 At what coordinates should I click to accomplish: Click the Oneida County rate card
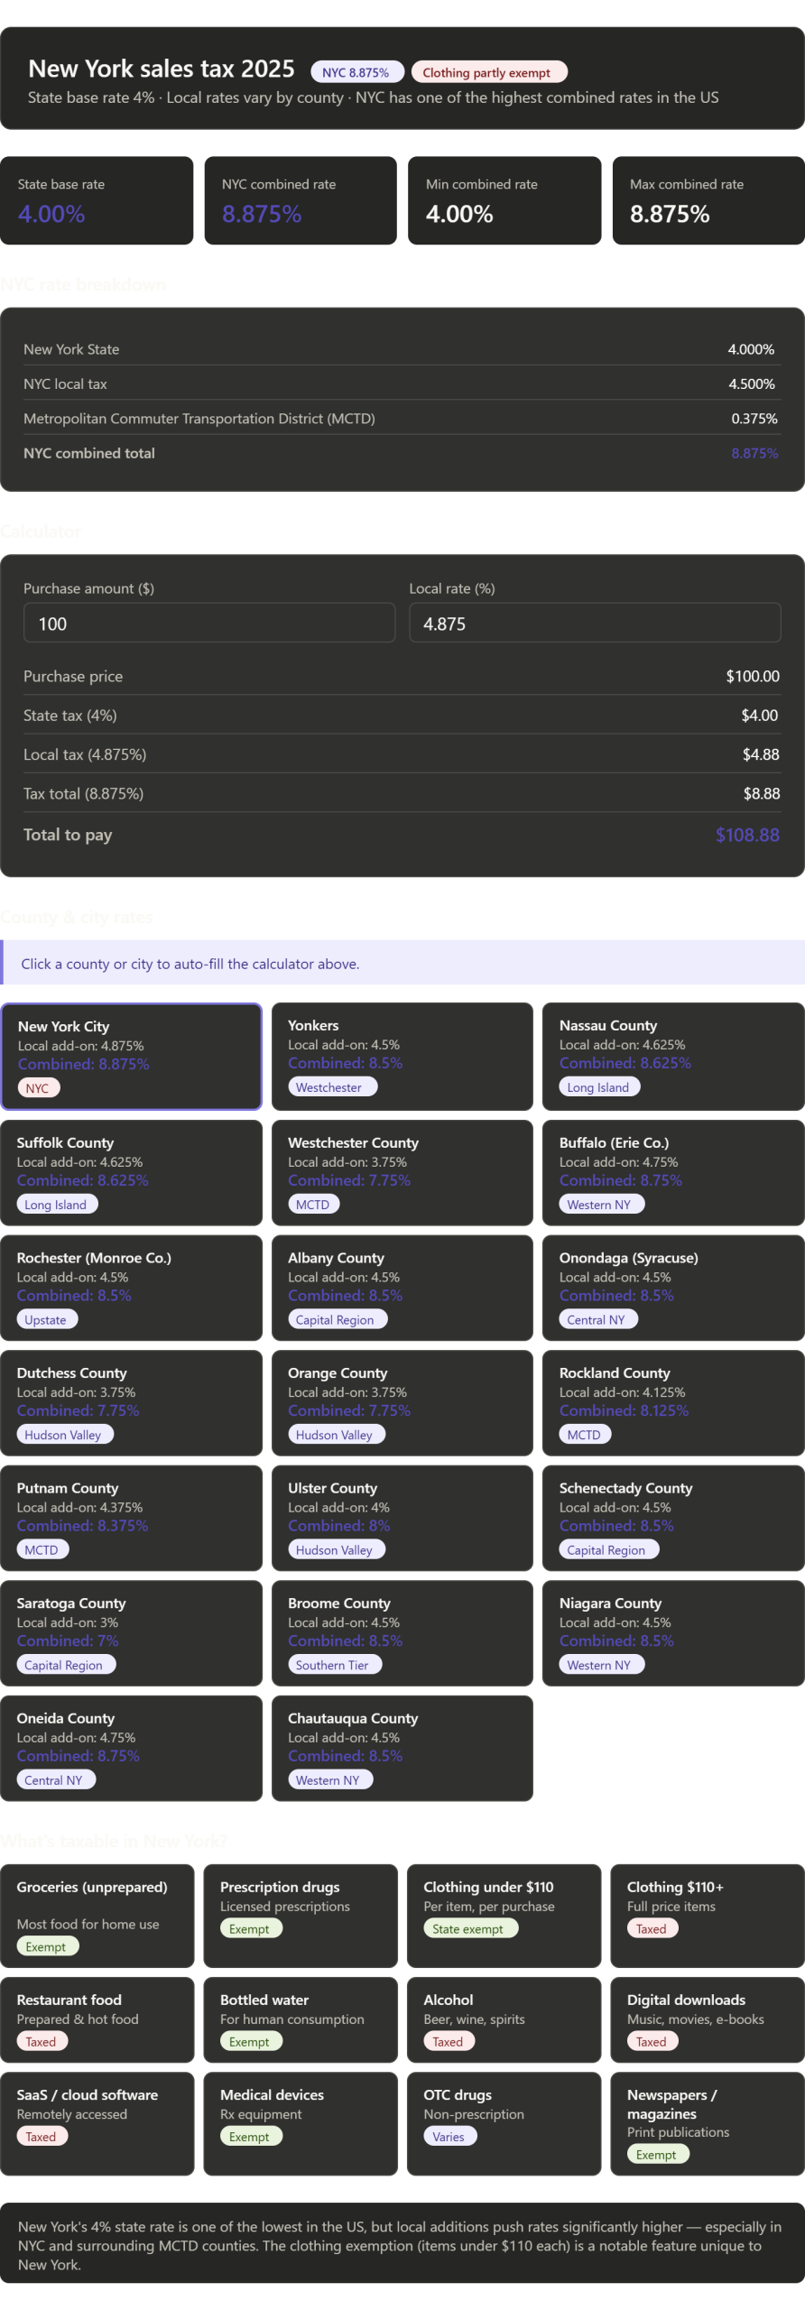tap(132, 1748)
